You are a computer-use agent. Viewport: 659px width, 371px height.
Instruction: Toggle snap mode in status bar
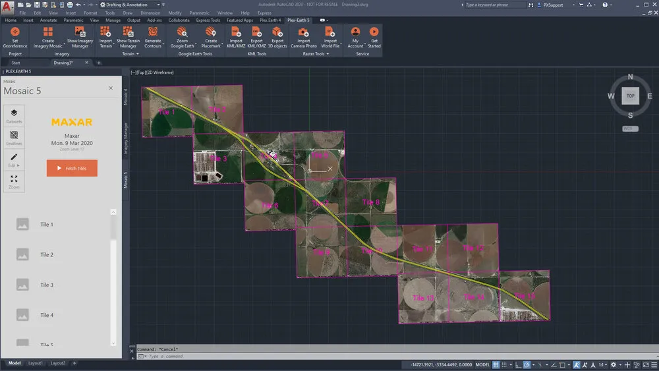coord(504,364)
